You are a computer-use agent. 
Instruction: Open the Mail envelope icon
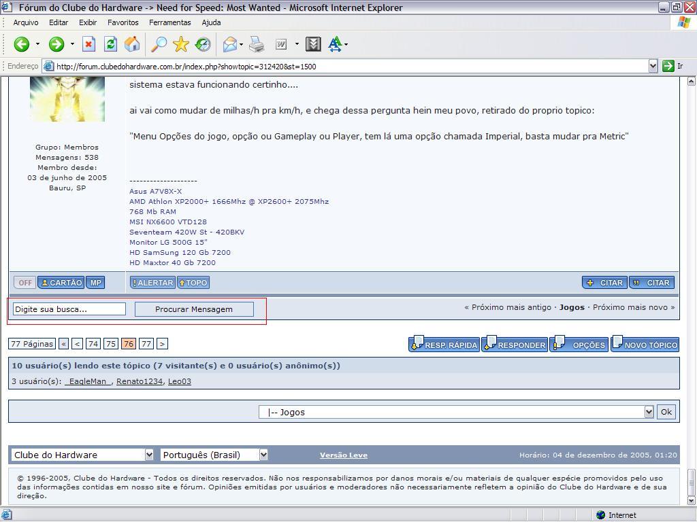coord(230,44)
